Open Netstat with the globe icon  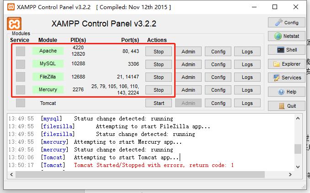(x=287, y=36)
